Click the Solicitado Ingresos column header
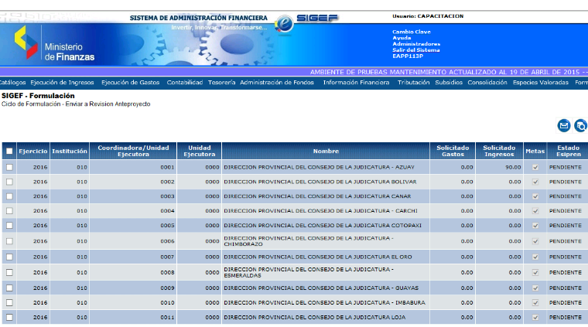This screenshot has height=327, width=588. coord(499,151)
